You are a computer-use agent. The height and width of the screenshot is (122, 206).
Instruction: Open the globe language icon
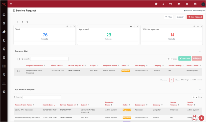click(x=156, y=4)
